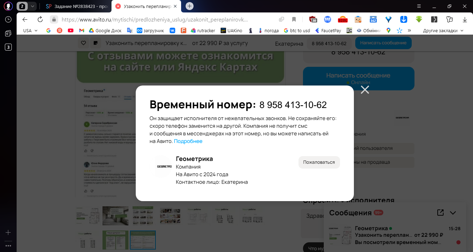Open the погода bookmark
The width and height of the screenshot is (473, 252).
(x=268, y=30)
